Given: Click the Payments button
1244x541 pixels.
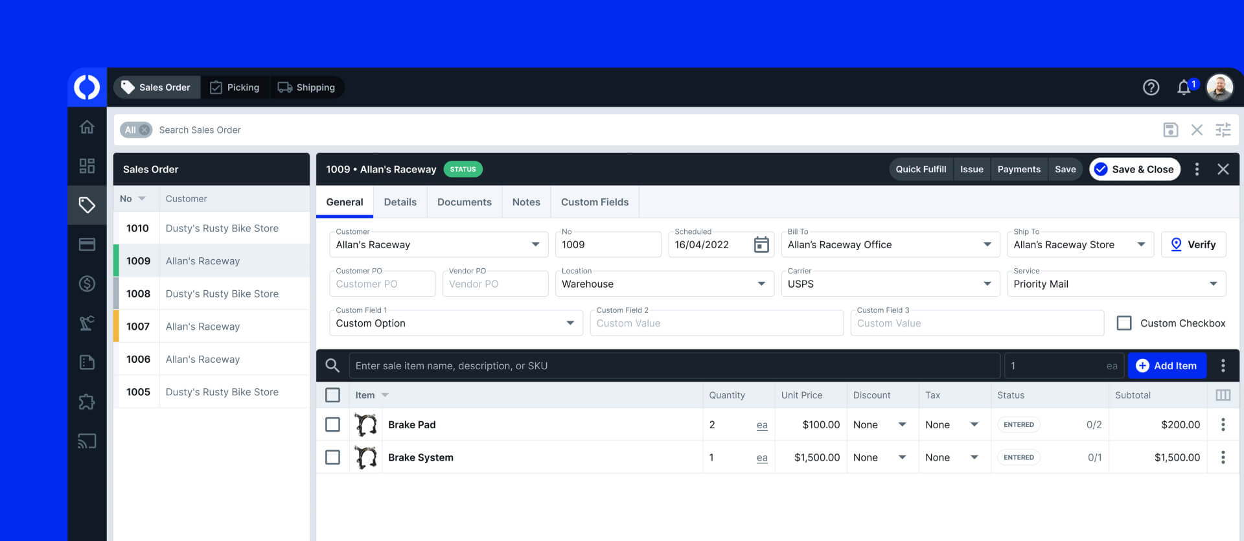Looking at the screenshot, I should pyautogui.click(x=1019, y=169).
